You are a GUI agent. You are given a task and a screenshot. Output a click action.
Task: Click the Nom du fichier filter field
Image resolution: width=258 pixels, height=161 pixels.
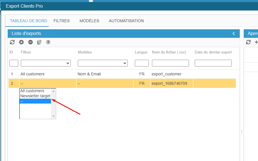(170, 63)
